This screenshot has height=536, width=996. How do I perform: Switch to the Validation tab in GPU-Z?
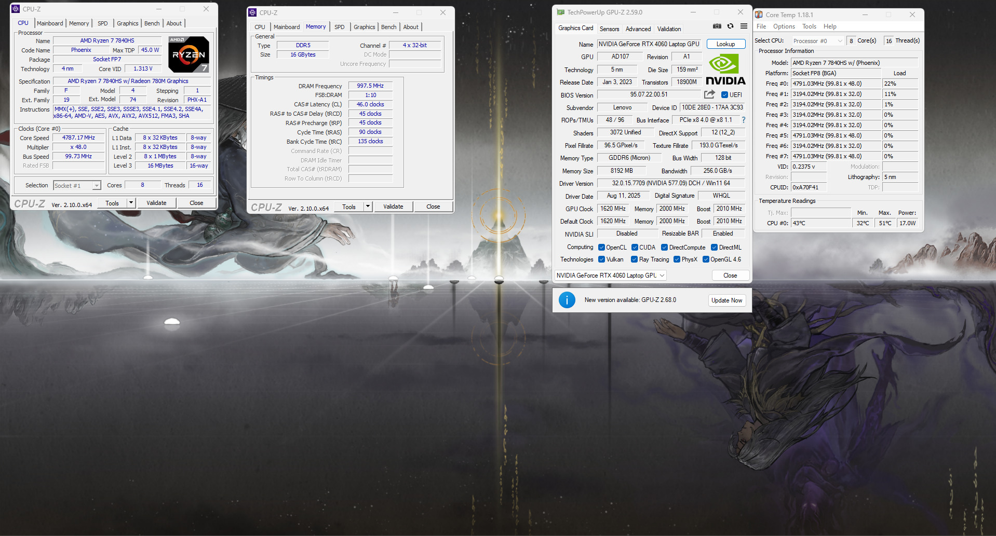pyautogui.click(x=669, y=29)
